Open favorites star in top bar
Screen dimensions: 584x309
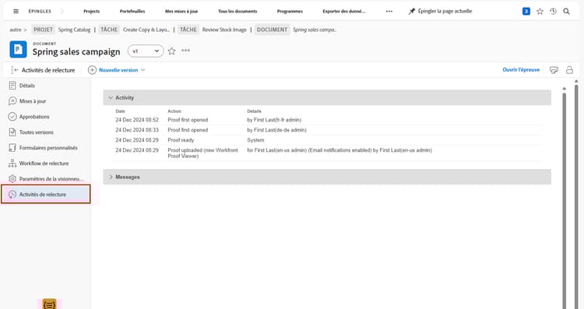pyautogui.click(x=540, y=11)
